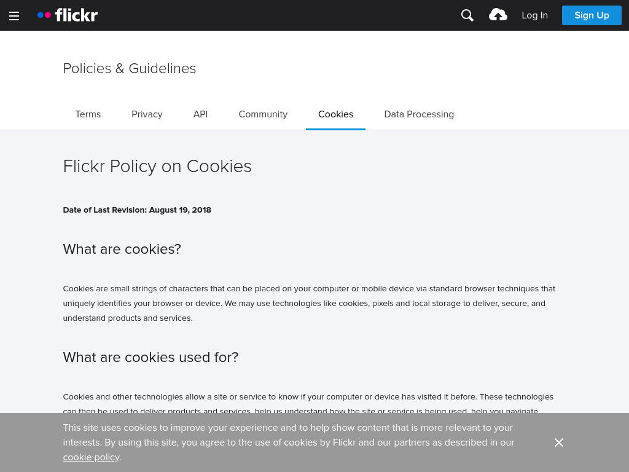Screen dimensions: 629x472
Task: Click the What are cookies used for? heading
Action: coord(150,357)
